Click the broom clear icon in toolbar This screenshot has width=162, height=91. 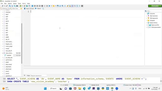click(x=68, y=6)
